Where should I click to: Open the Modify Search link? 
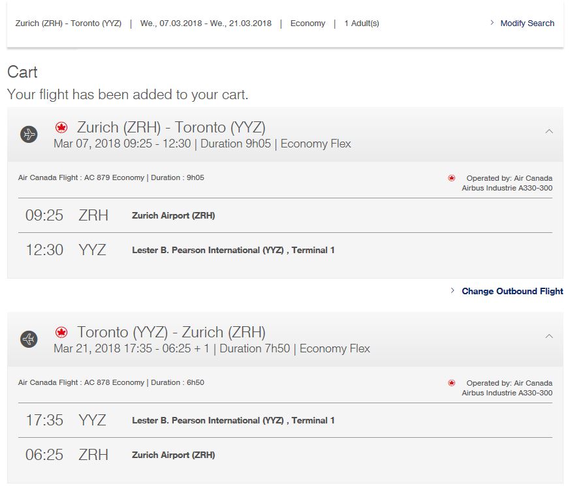[527, 23]
